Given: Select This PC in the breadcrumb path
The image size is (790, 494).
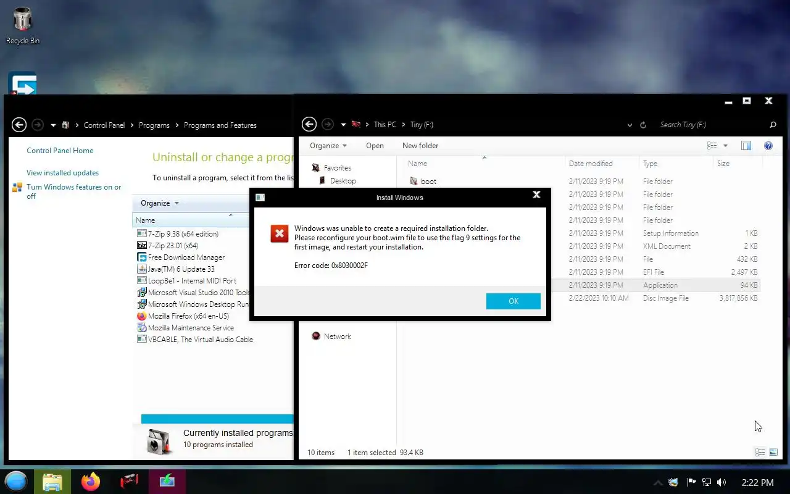Looking at the screenshot, I should click(385, 125).
